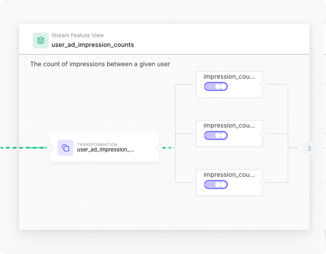This screenshot has width=326, height=254.
Task: Click the top impression_cou node's right connector
Action: 263,84
